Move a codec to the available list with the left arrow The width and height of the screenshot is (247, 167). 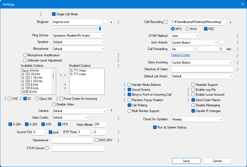pyautogui.click(x=61, y=75)
